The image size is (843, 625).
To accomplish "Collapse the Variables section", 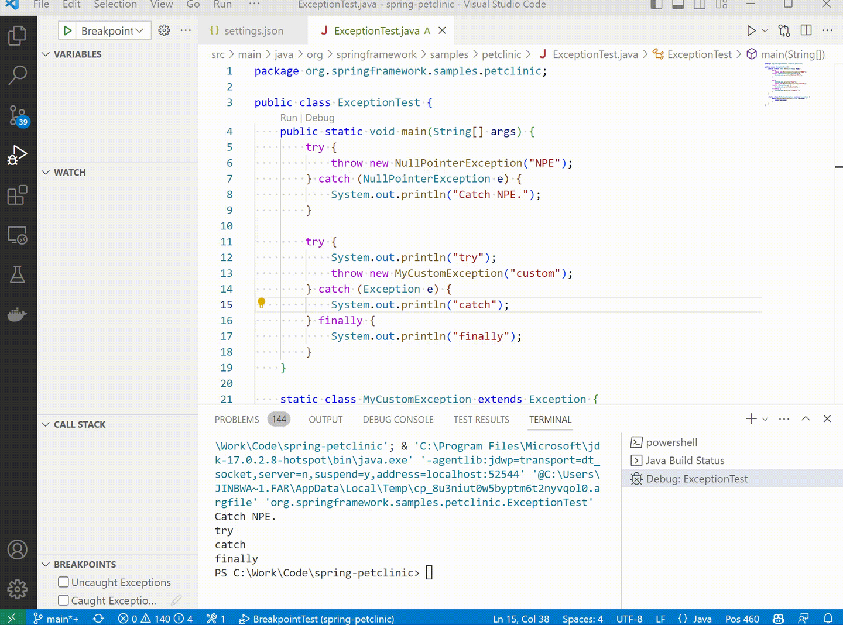I will click(46, 54).
